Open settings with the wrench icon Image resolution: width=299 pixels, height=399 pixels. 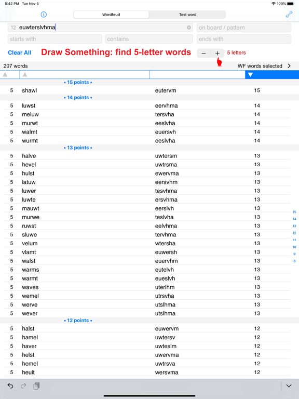coord(289,15)
